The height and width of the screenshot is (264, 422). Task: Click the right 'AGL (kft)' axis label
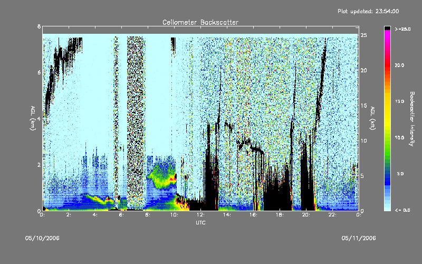click(x=372, y=118)
